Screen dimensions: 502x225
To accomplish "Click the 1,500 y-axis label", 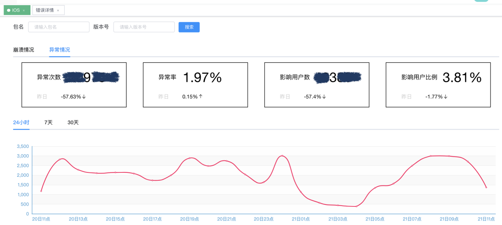I will tap(23, 185).
